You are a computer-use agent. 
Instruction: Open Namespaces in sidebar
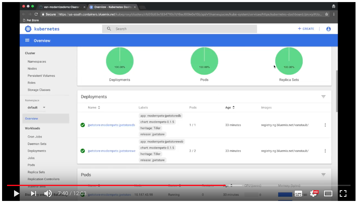pos(37,61)
